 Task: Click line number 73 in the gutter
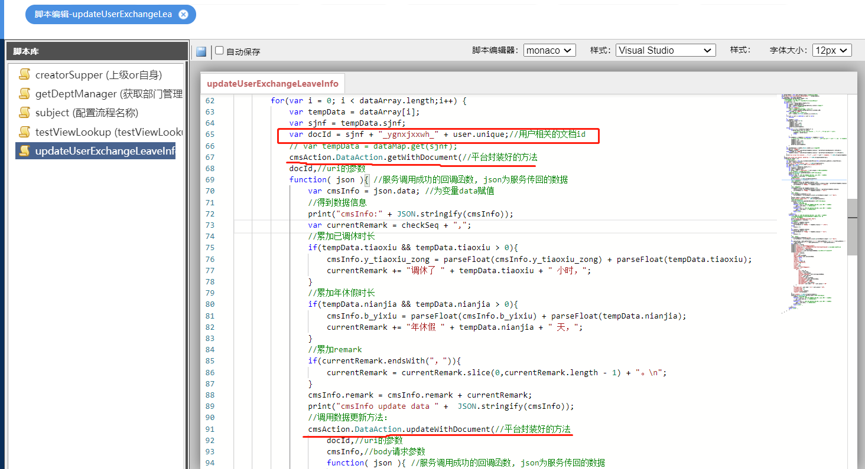210,225
